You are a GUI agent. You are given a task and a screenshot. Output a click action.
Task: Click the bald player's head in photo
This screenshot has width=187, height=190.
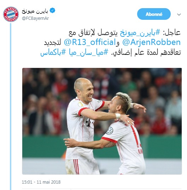[84, 90]
